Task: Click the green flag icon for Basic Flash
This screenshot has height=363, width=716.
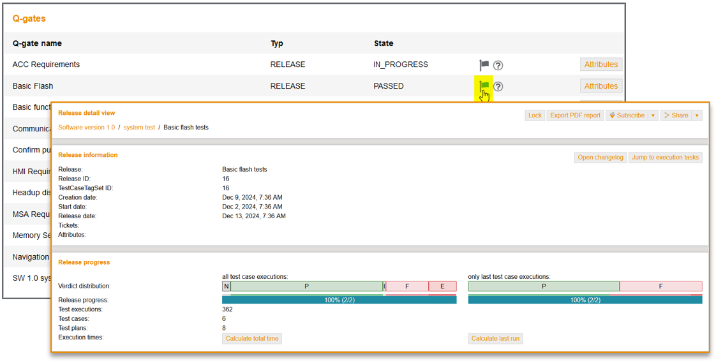Action: point(484,86)
